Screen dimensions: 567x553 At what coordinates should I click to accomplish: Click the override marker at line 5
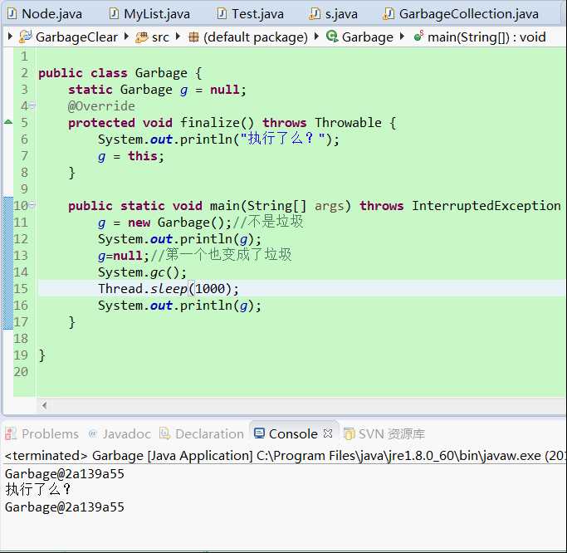(8, 122)
